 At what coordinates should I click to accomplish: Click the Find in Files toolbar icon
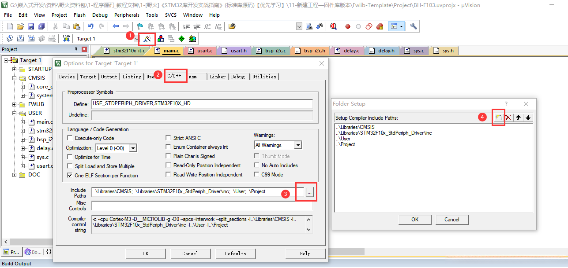(232, 26)
